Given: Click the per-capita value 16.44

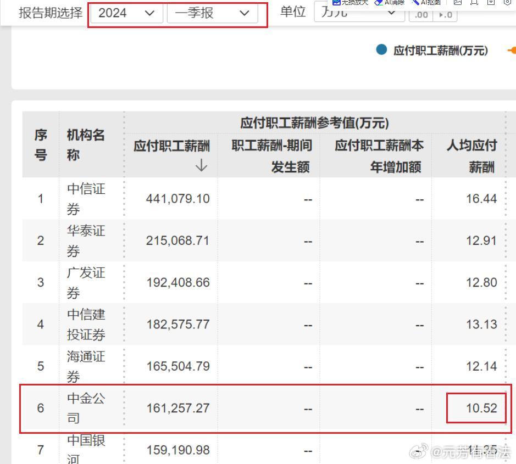Looking at the screenshot, I should [481, 199].
